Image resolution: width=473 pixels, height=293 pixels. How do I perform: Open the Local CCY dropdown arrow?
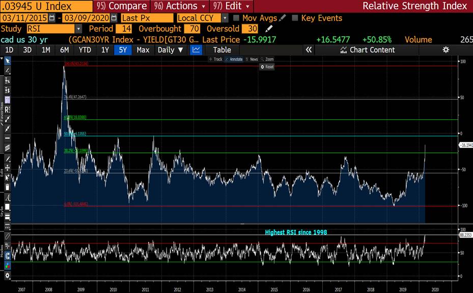point(225,18)
